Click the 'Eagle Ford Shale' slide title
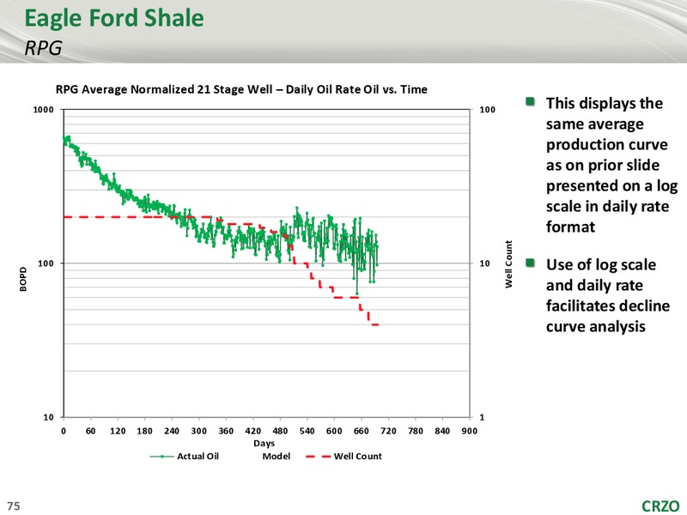687x515 pixels. click(x=114, y=19)
